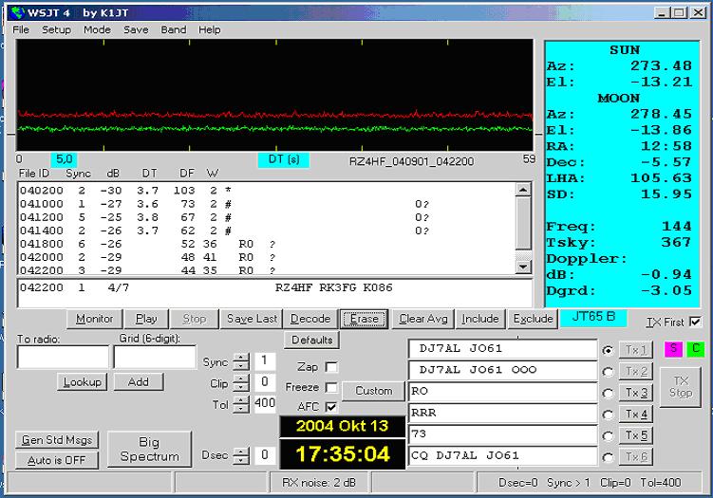Screen dimensions: 713x498
Task: Click the Grid 6-digit input field
Action: point(155,357)
